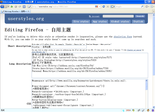This screenshot has height=112, width=155.
Task: Close the 'Editing Firefox' tab
Action: tap(28, 11)
